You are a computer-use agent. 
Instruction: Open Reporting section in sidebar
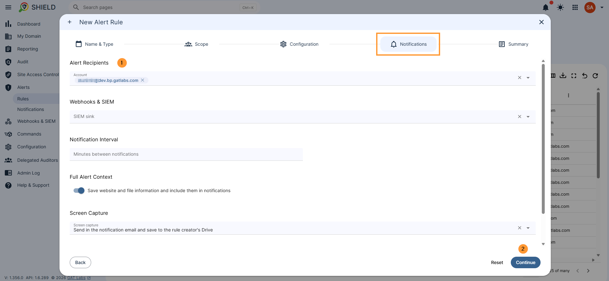pos(28,49)
